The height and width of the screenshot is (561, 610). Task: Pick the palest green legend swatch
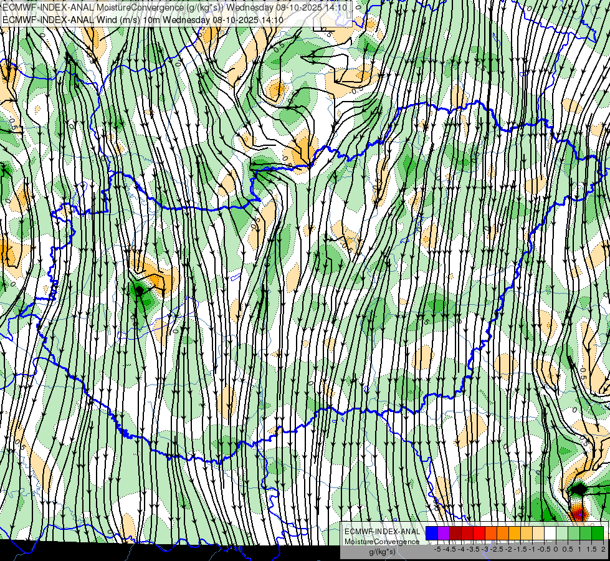[x=562, y=534]
